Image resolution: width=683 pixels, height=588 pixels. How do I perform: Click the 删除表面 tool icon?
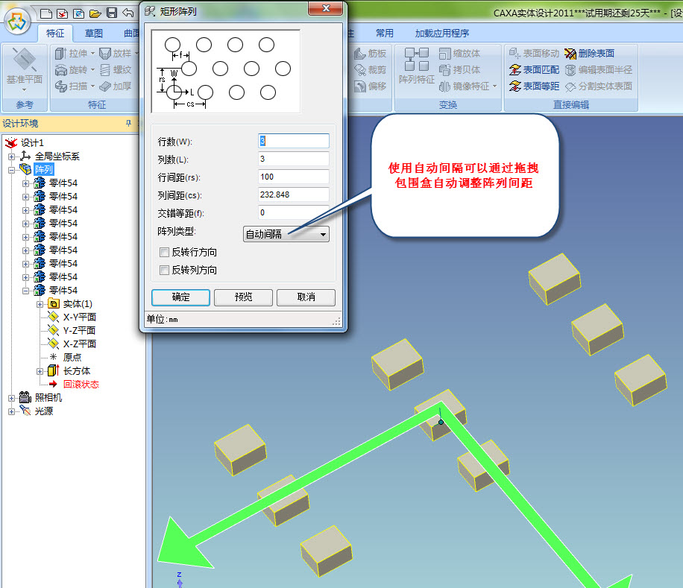pyautogui.click(x=571, y=54)
